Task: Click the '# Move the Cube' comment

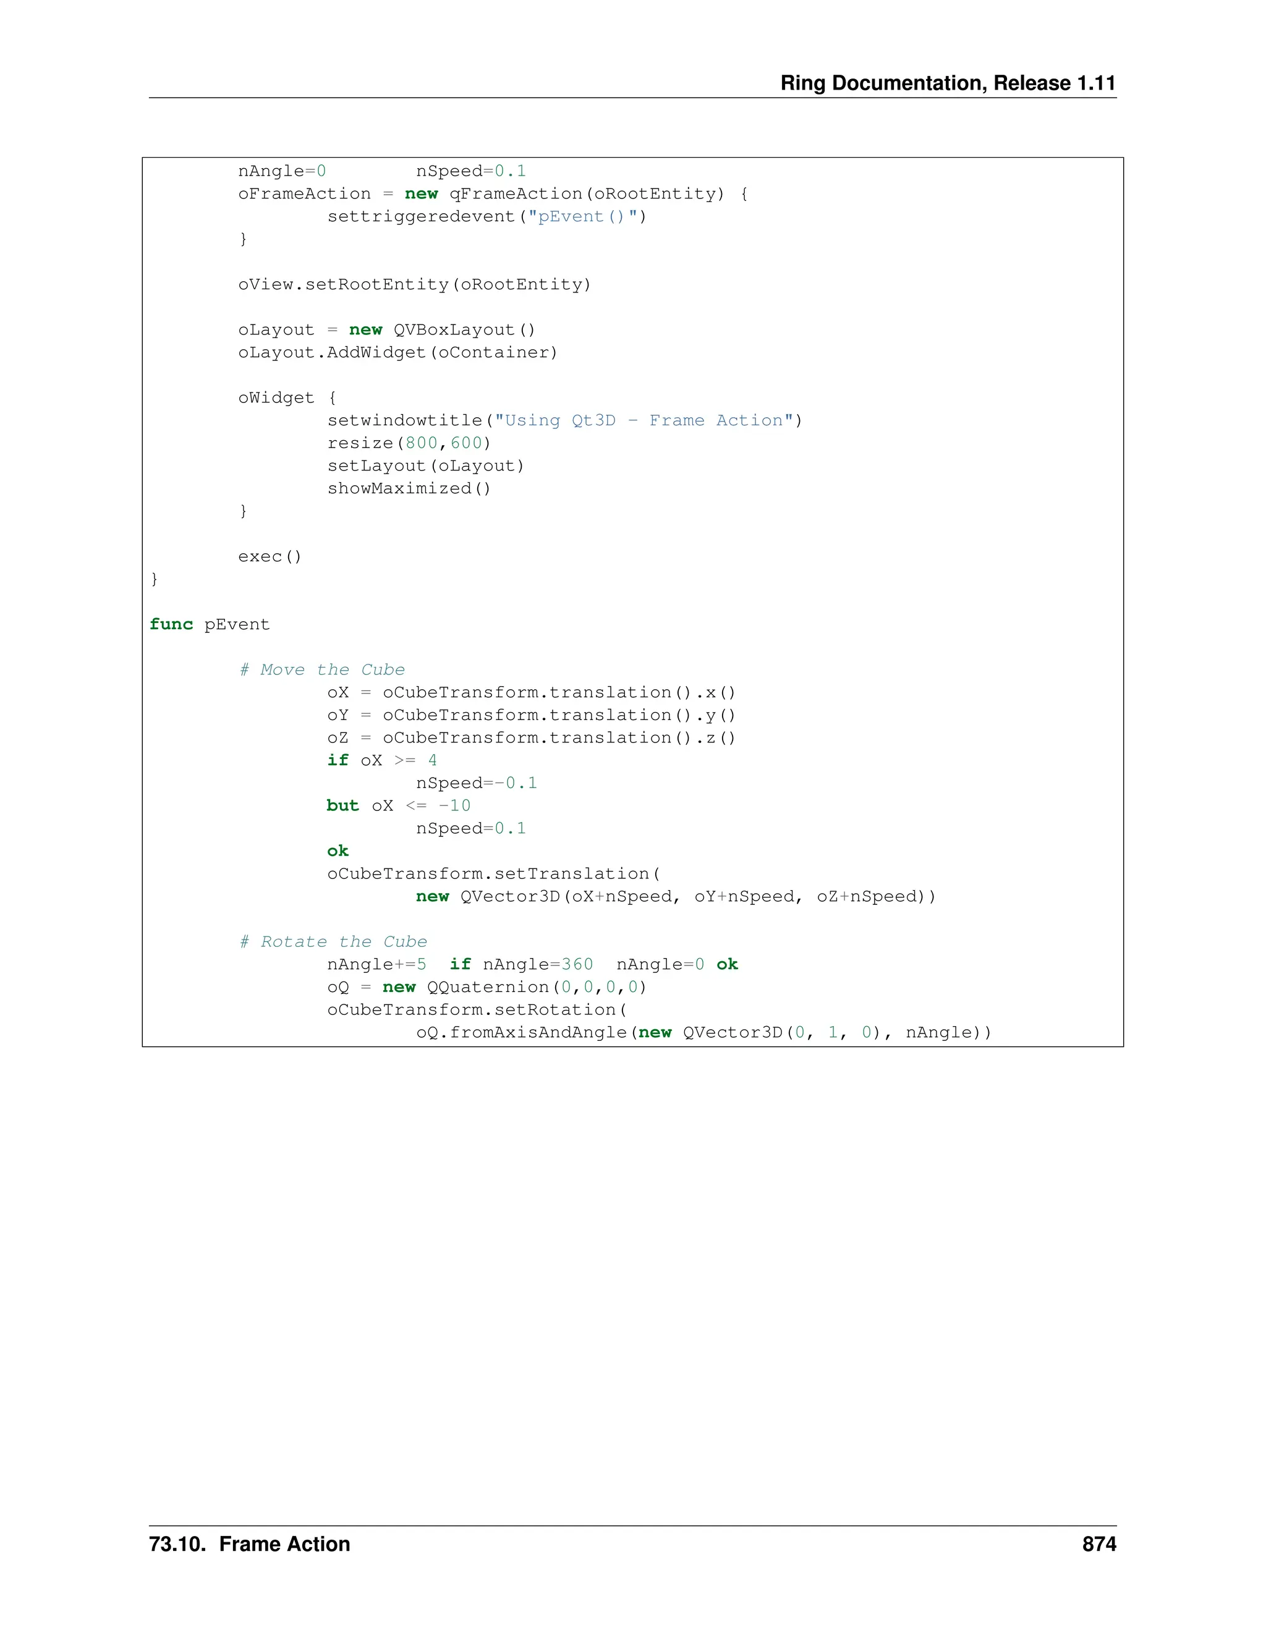Action: click(321, 670)
